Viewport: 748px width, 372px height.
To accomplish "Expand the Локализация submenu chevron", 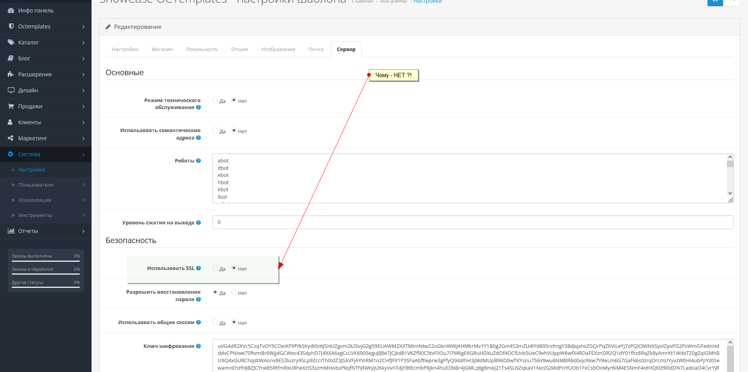I will coord(83,200).
